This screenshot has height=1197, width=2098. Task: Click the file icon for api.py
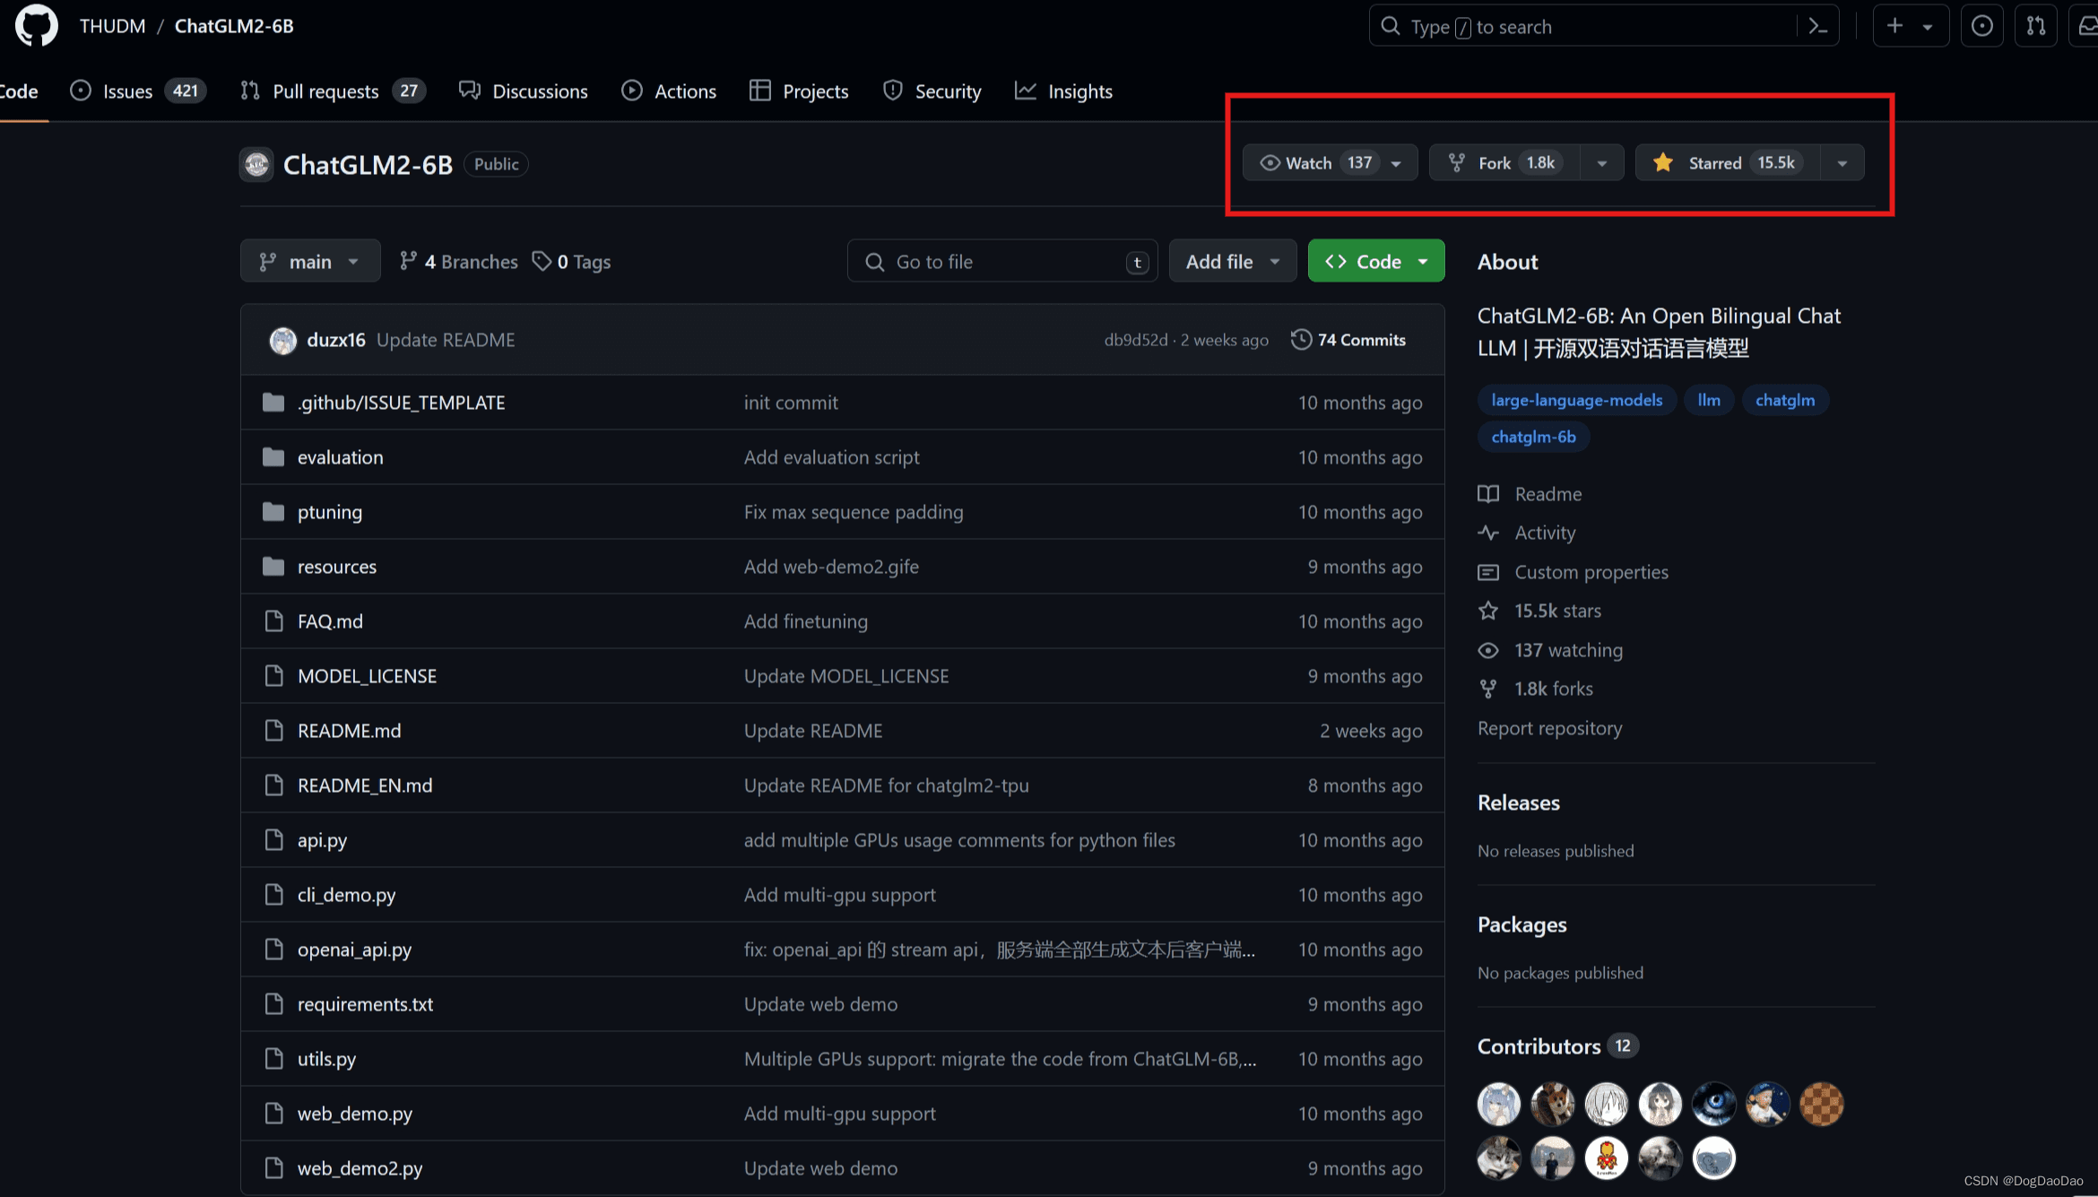pyautogui.click(x=273, y=840)
